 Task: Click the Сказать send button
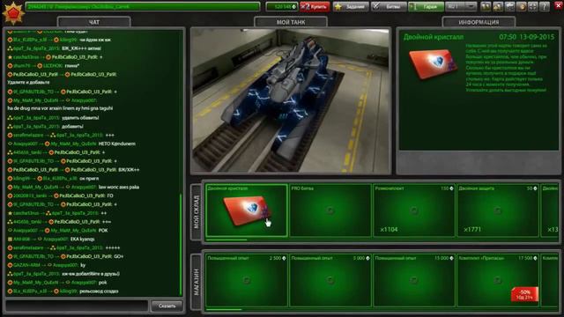pos(167,306)
